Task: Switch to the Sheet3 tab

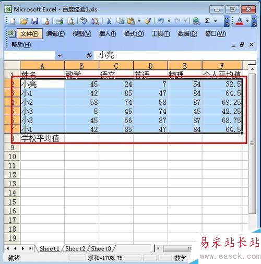Action: 101,248
